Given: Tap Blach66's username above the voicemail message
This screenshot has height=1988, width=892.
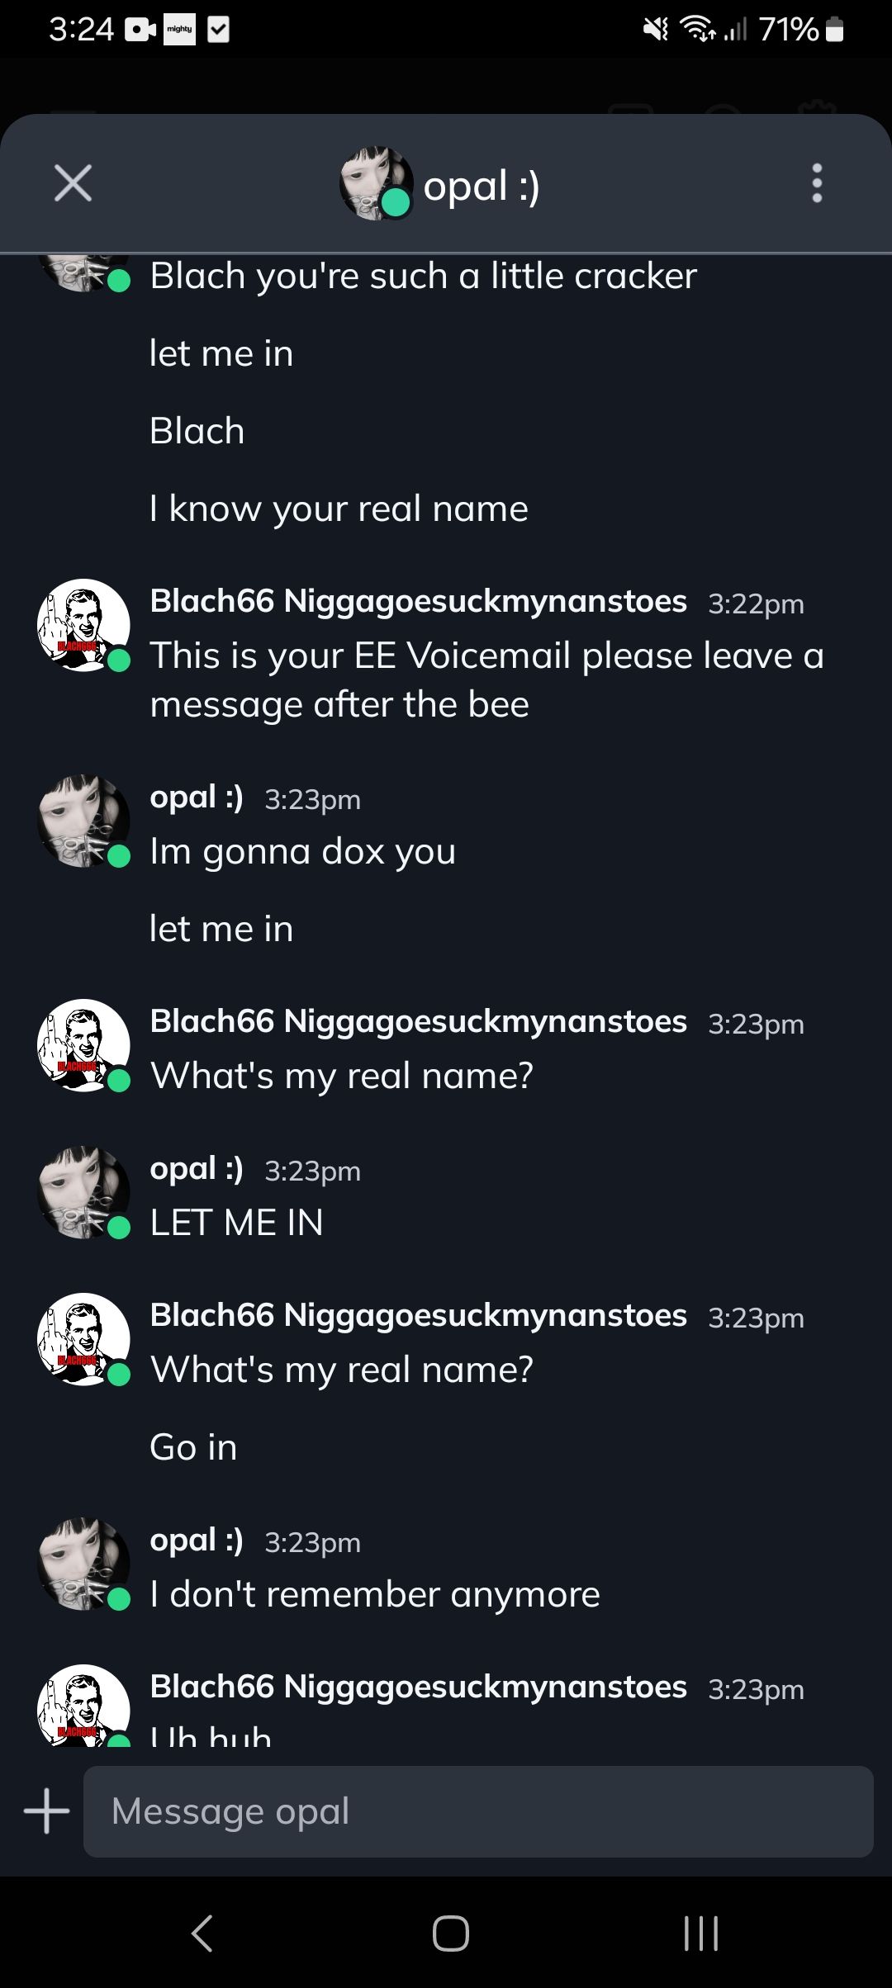Looking at the screenshot, I should tap(418, 602).
